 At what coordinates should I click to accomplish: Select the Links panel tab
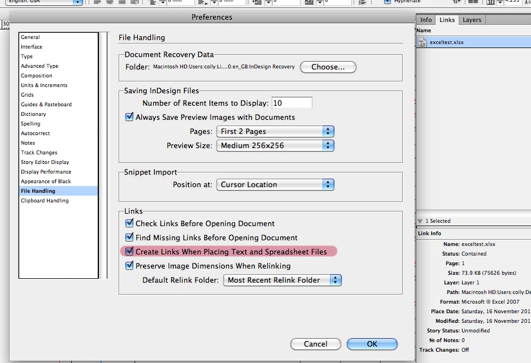coord(447,20)
